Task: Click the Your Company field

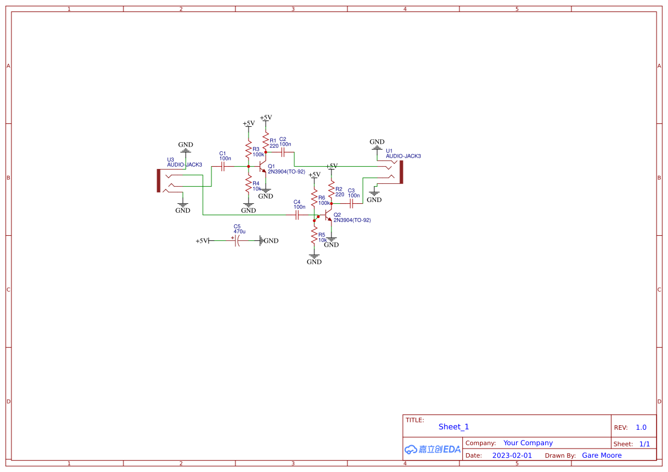Action: pos(528,442)
